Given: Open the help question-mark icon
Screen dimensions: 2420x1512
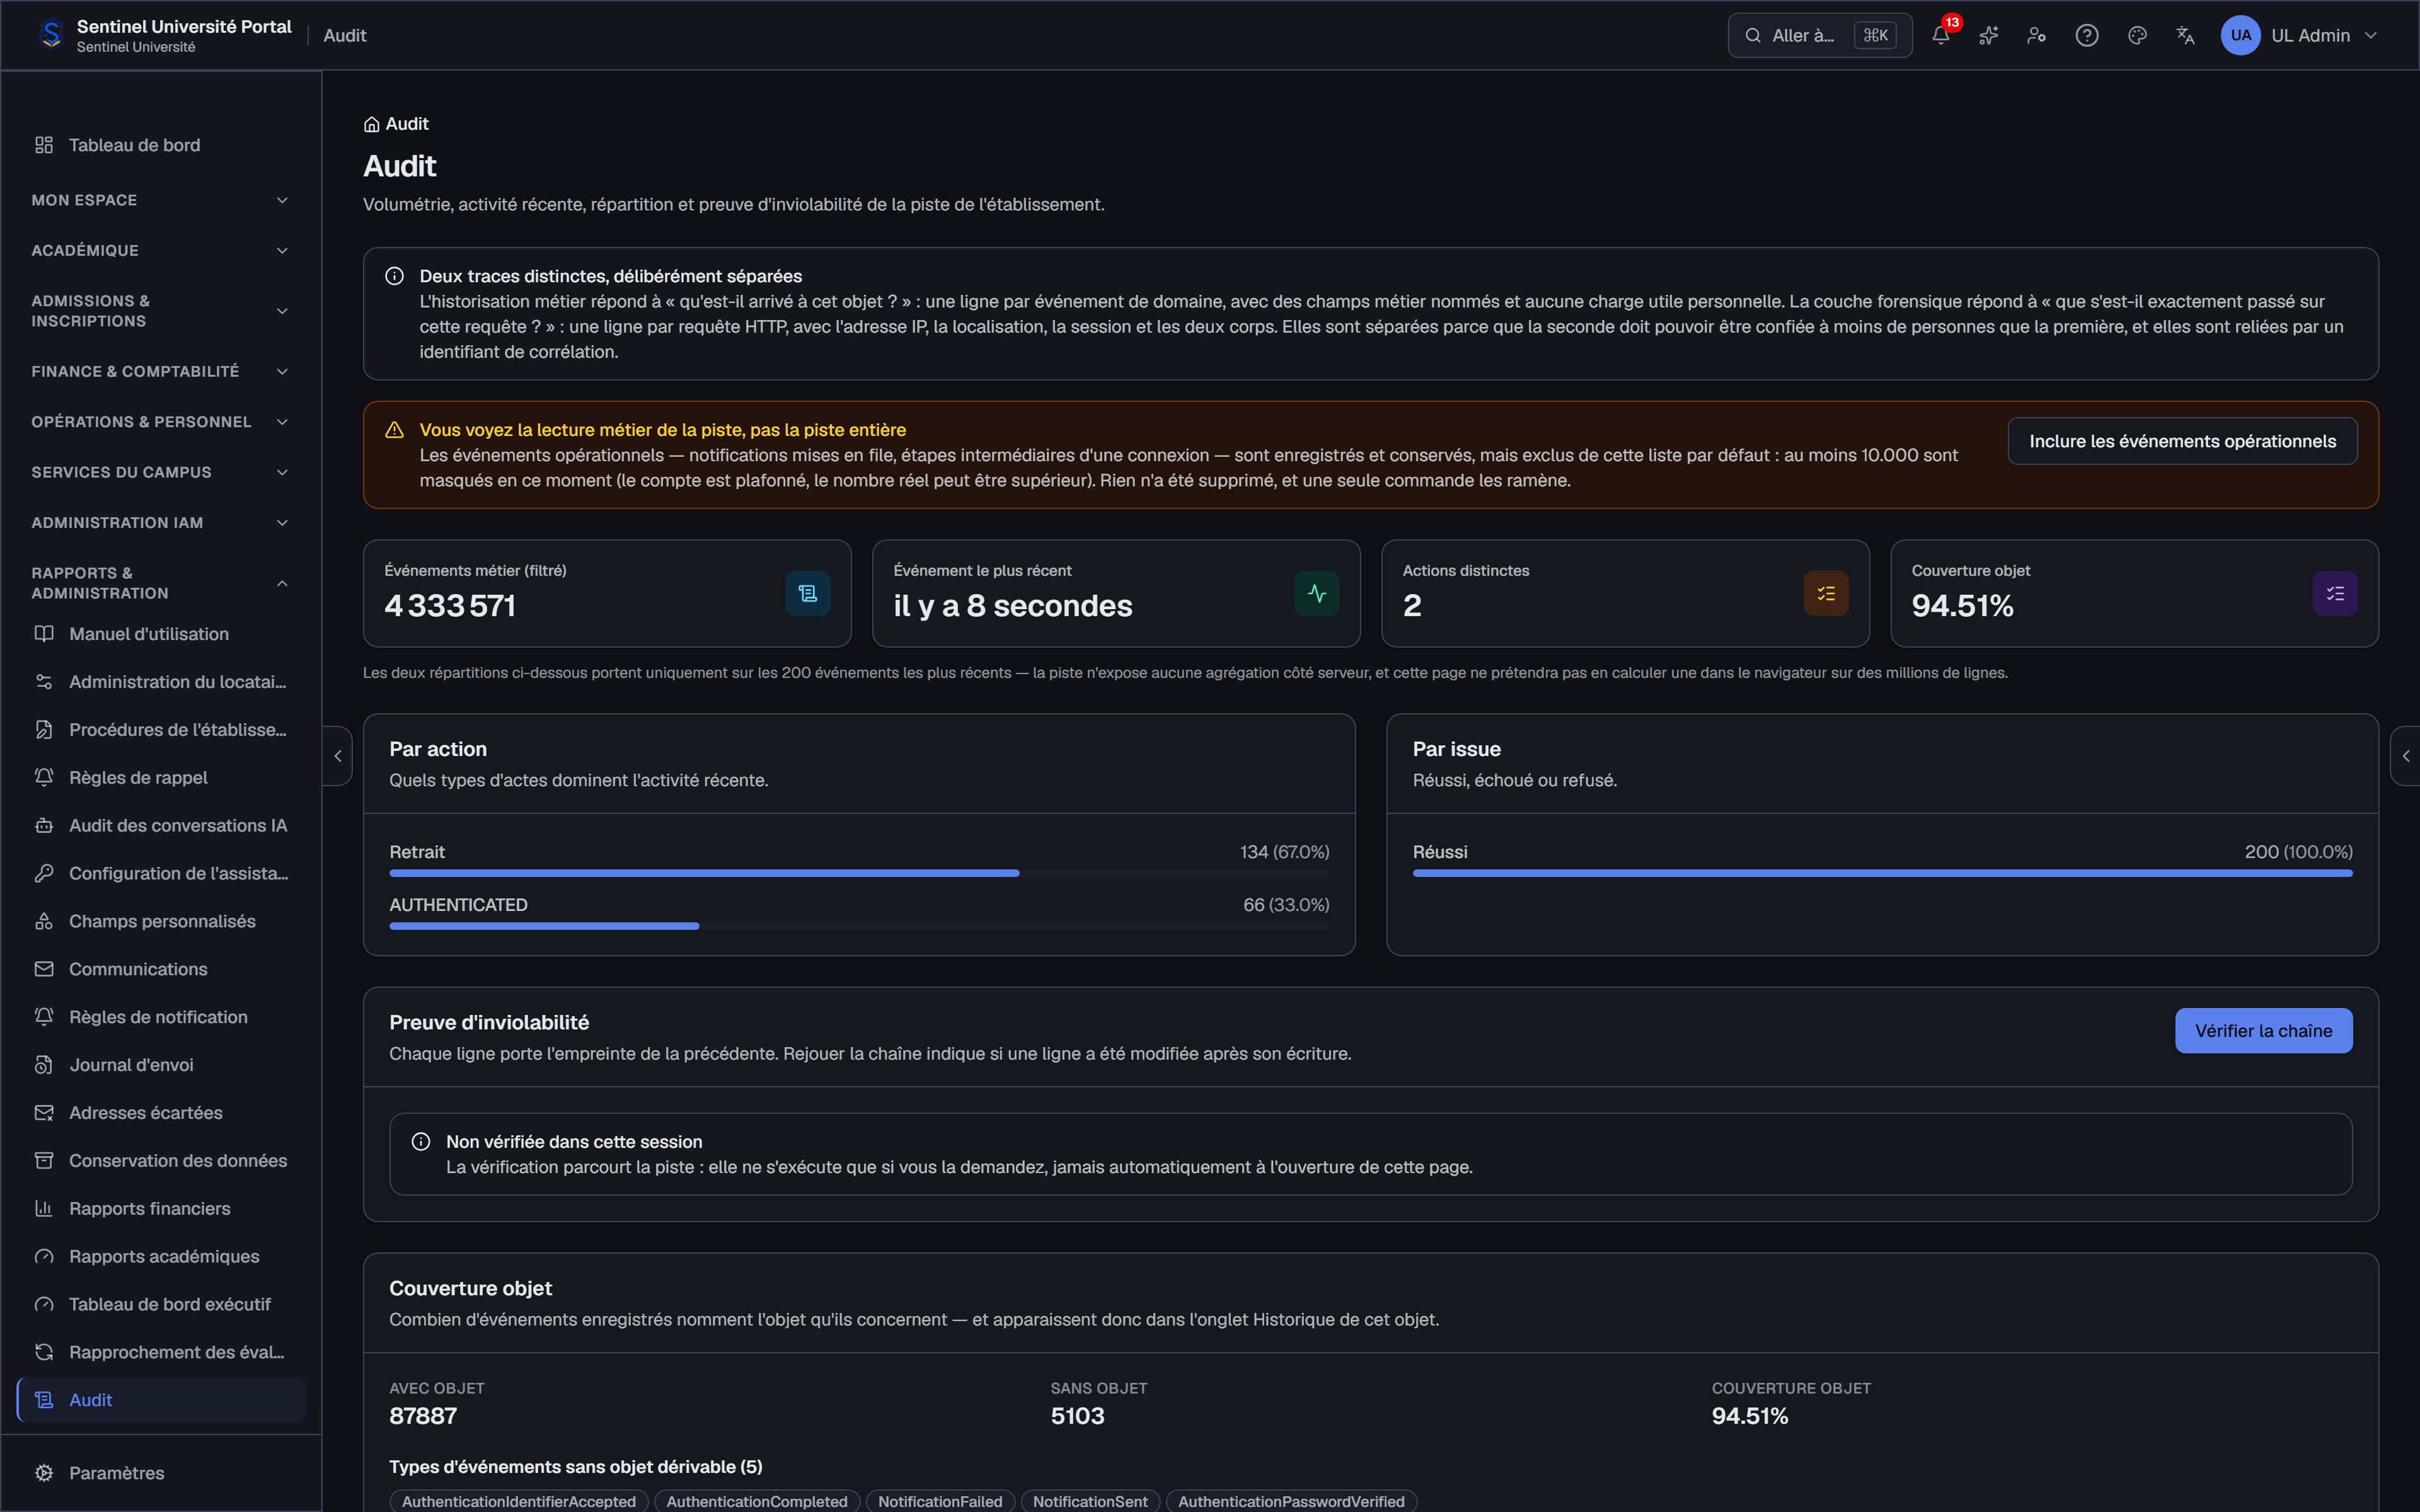Looking at the screenshot, I should pos(2087,35).
